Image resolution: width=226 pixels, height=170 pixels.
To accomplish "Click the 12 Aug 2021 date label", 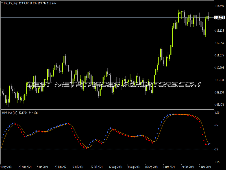I will coord(116,167).
